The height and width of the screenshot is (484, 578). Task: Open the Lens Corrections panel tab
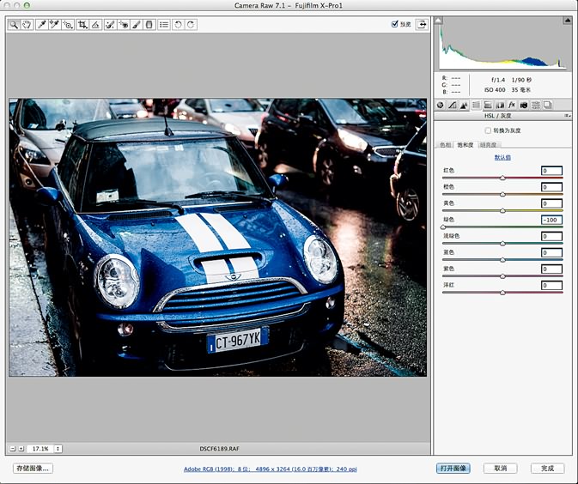click(x=500, y=106)
